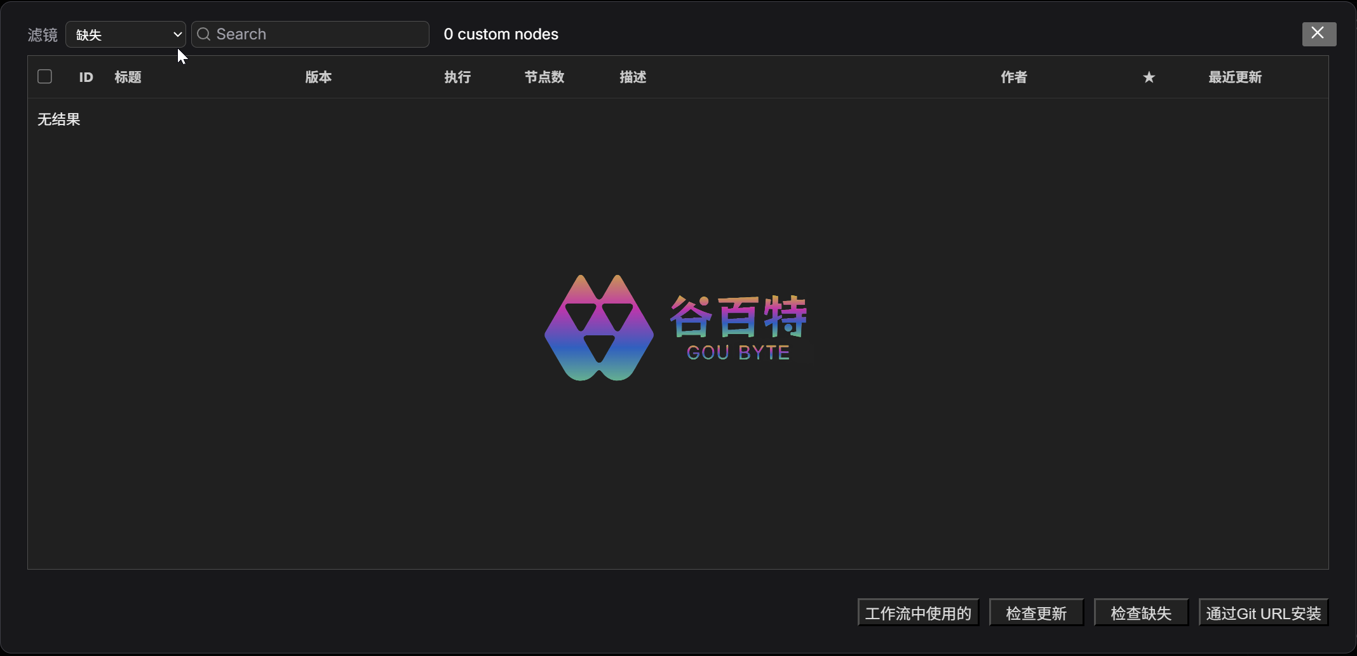Sort by the 作者 column header
This screenshot has height=656, width=1357.
coord(1014,77)
